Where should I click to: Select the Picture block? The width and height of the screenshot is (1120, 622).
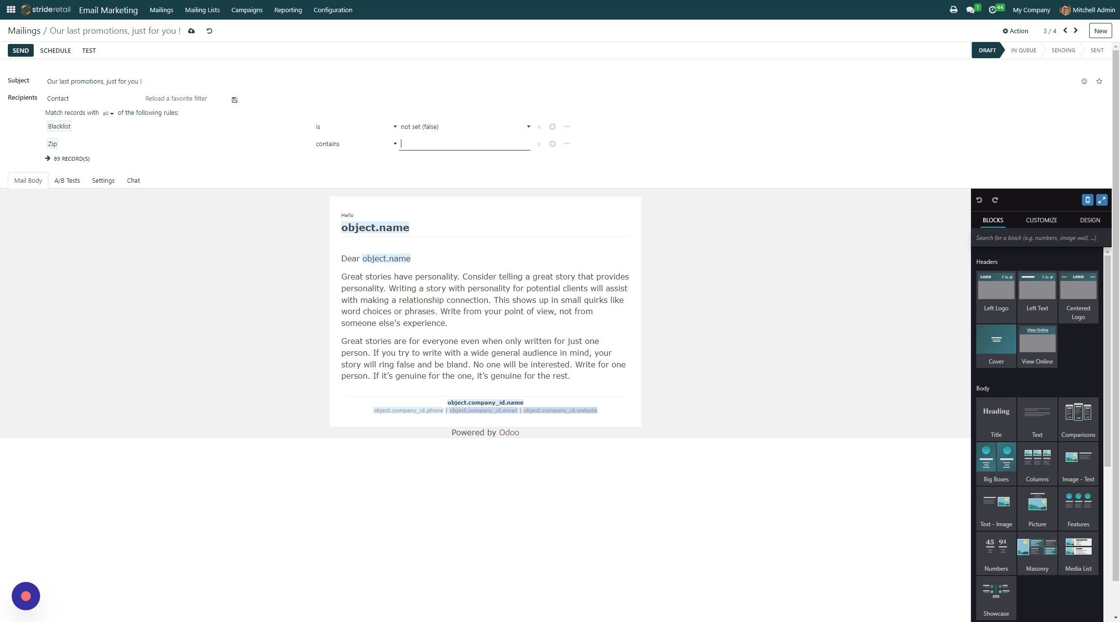point(1037,508)
